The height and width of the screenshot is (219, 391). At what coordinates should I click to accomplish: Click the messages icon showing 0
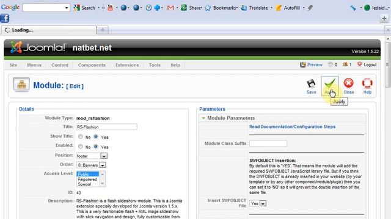point(331,64)
